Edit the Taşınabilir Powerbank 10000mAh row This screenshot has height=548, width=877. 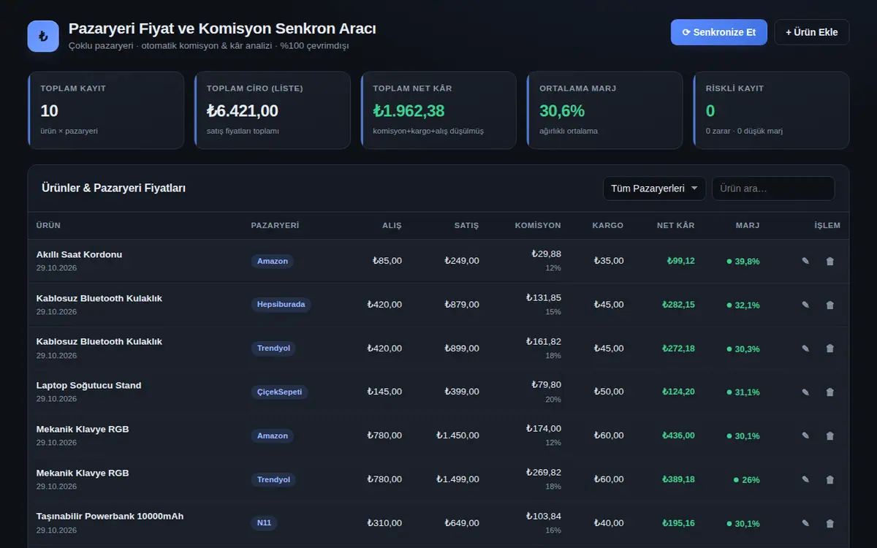[x=805, y=523]
